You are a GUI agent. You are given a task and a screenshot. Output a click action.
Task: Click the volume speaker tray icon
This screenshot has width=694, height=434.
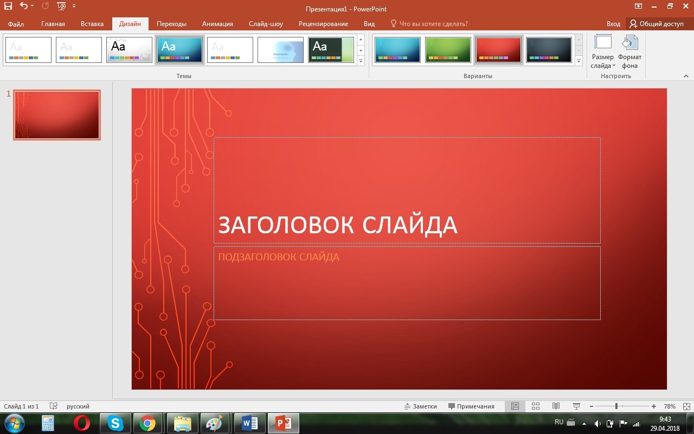[597, 423]
